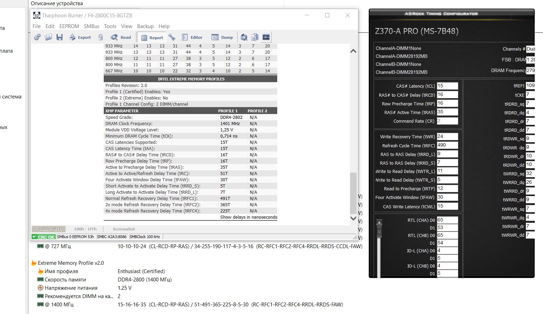This screenshot has height=314, width=543.
Task: Click the Write to Read Delay (tWTR_L) field
Action: [x=447, y=171]
